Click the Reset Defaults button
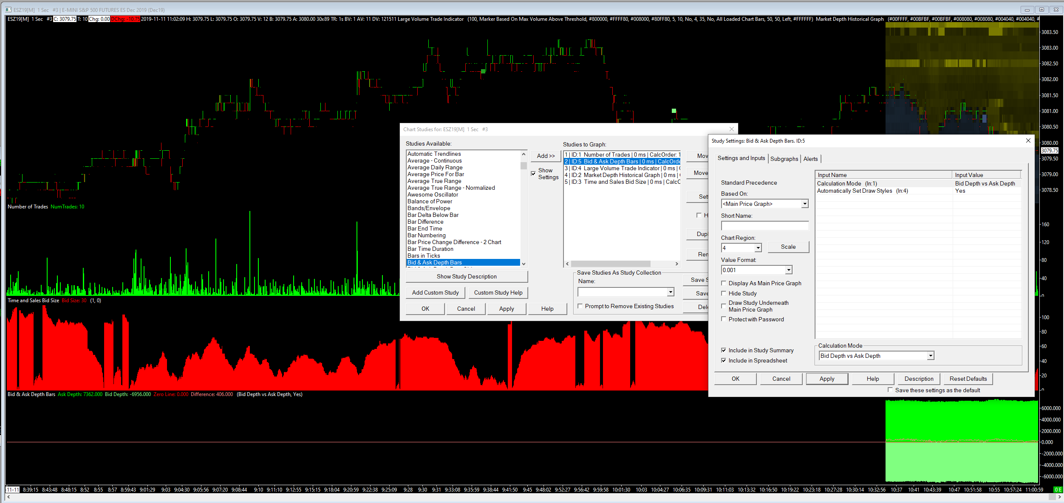 968,379
